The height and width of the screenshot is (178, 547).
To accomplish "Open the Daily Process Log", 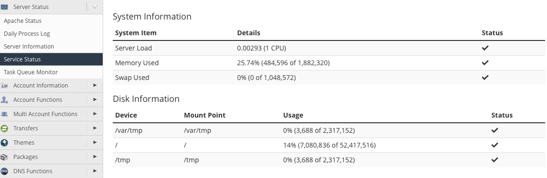I will coord(27,34).
